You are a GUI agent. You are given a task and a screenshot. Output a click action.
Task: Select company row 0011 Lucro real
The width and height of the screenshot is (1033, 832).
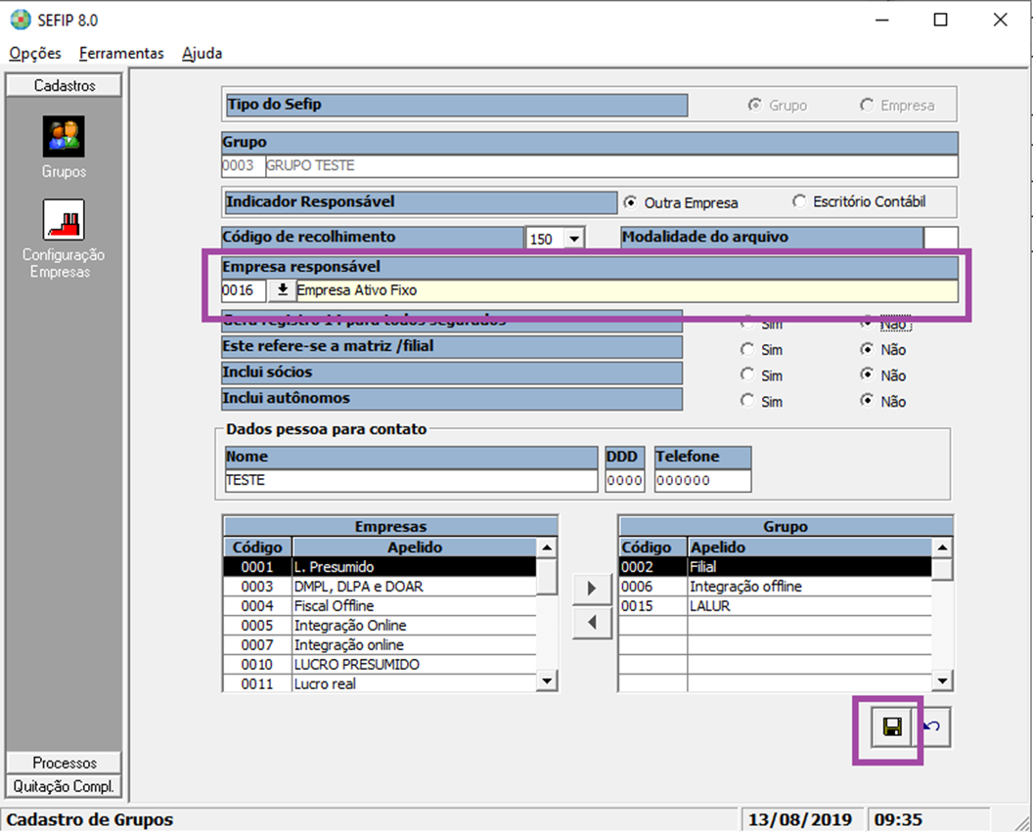pyautogui.click(x=381, y=683)
